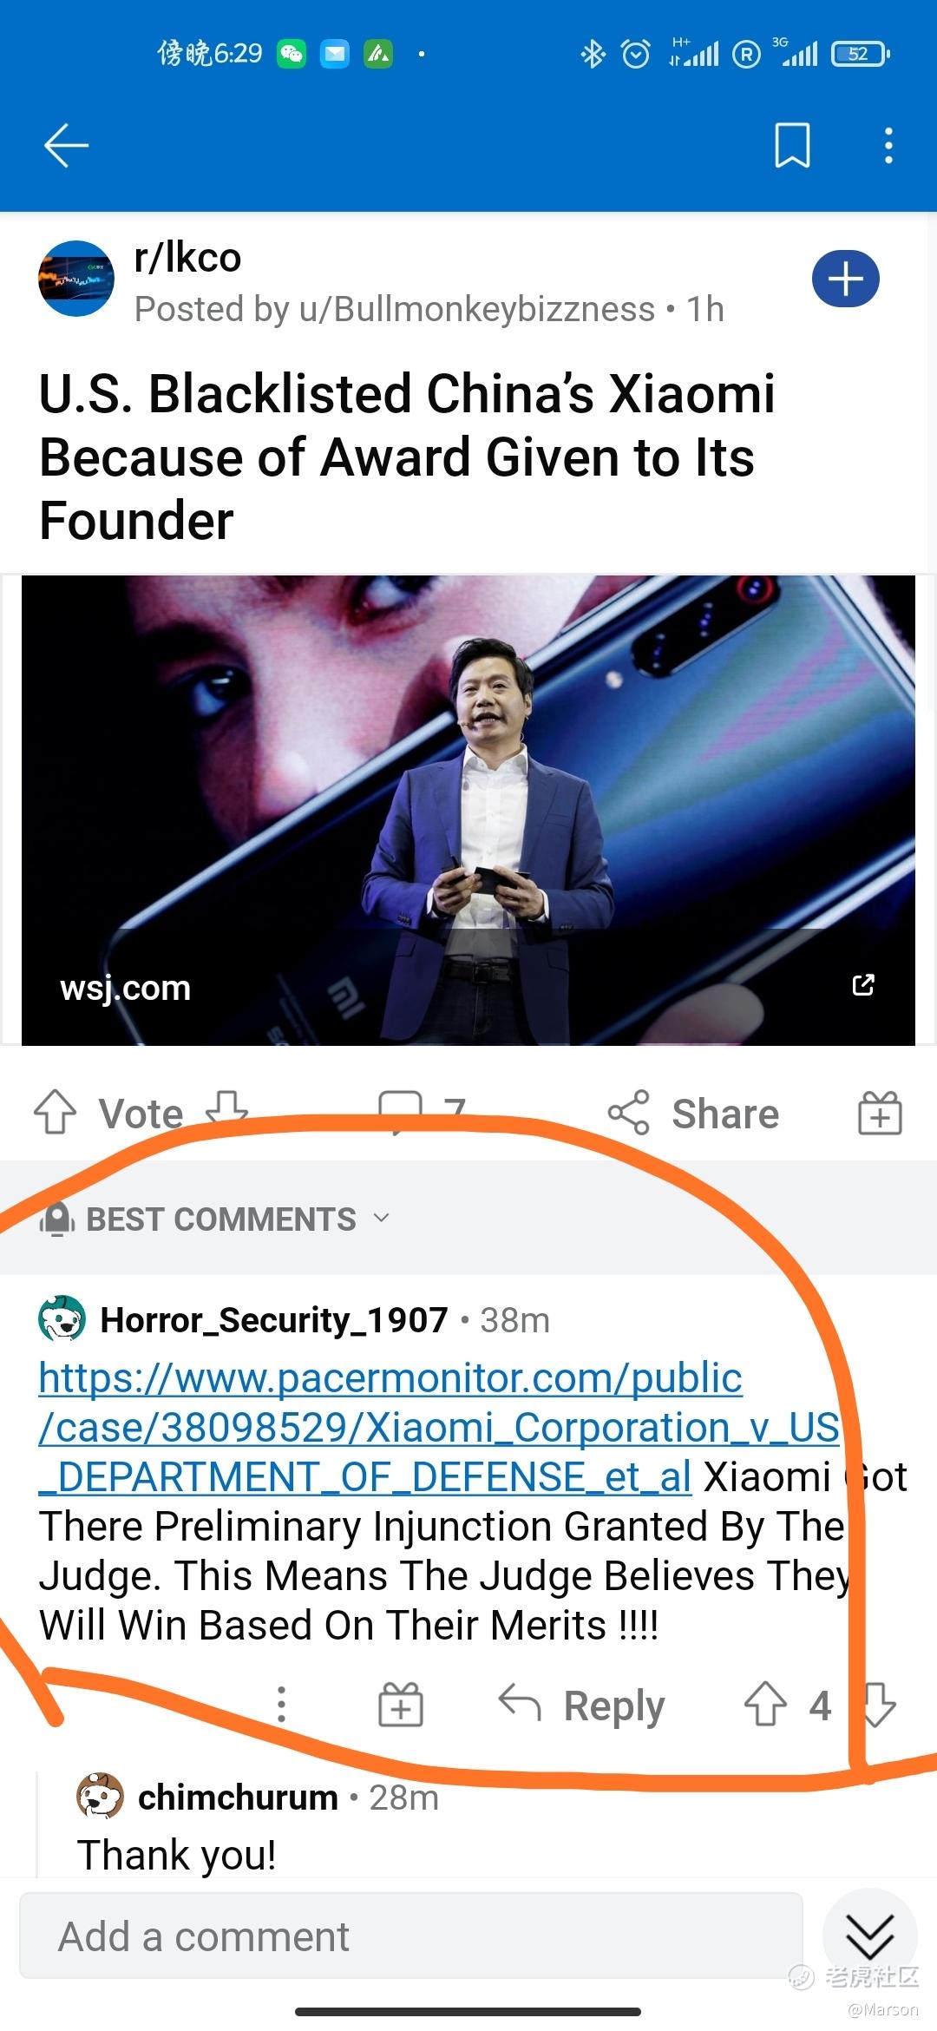Viewport: 937px width, 2031px height.
Task: Jump to next comment with double-chevron button
Action: tap(869, 1935)
